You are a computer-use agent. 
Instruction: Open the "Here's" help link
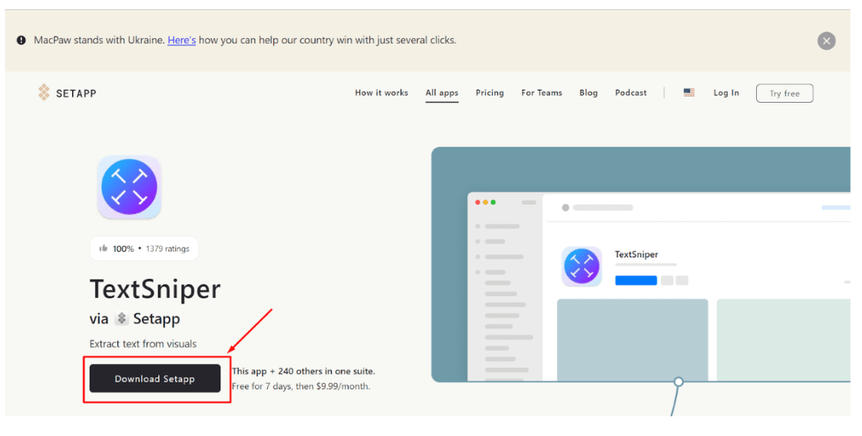181,40
